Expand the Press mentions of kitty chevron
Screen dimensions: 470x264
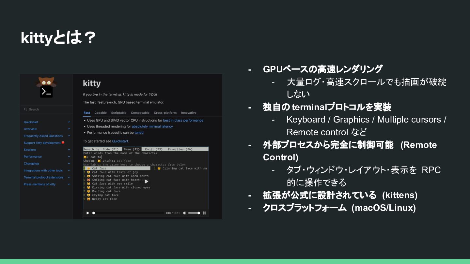(x=69, y=184)
